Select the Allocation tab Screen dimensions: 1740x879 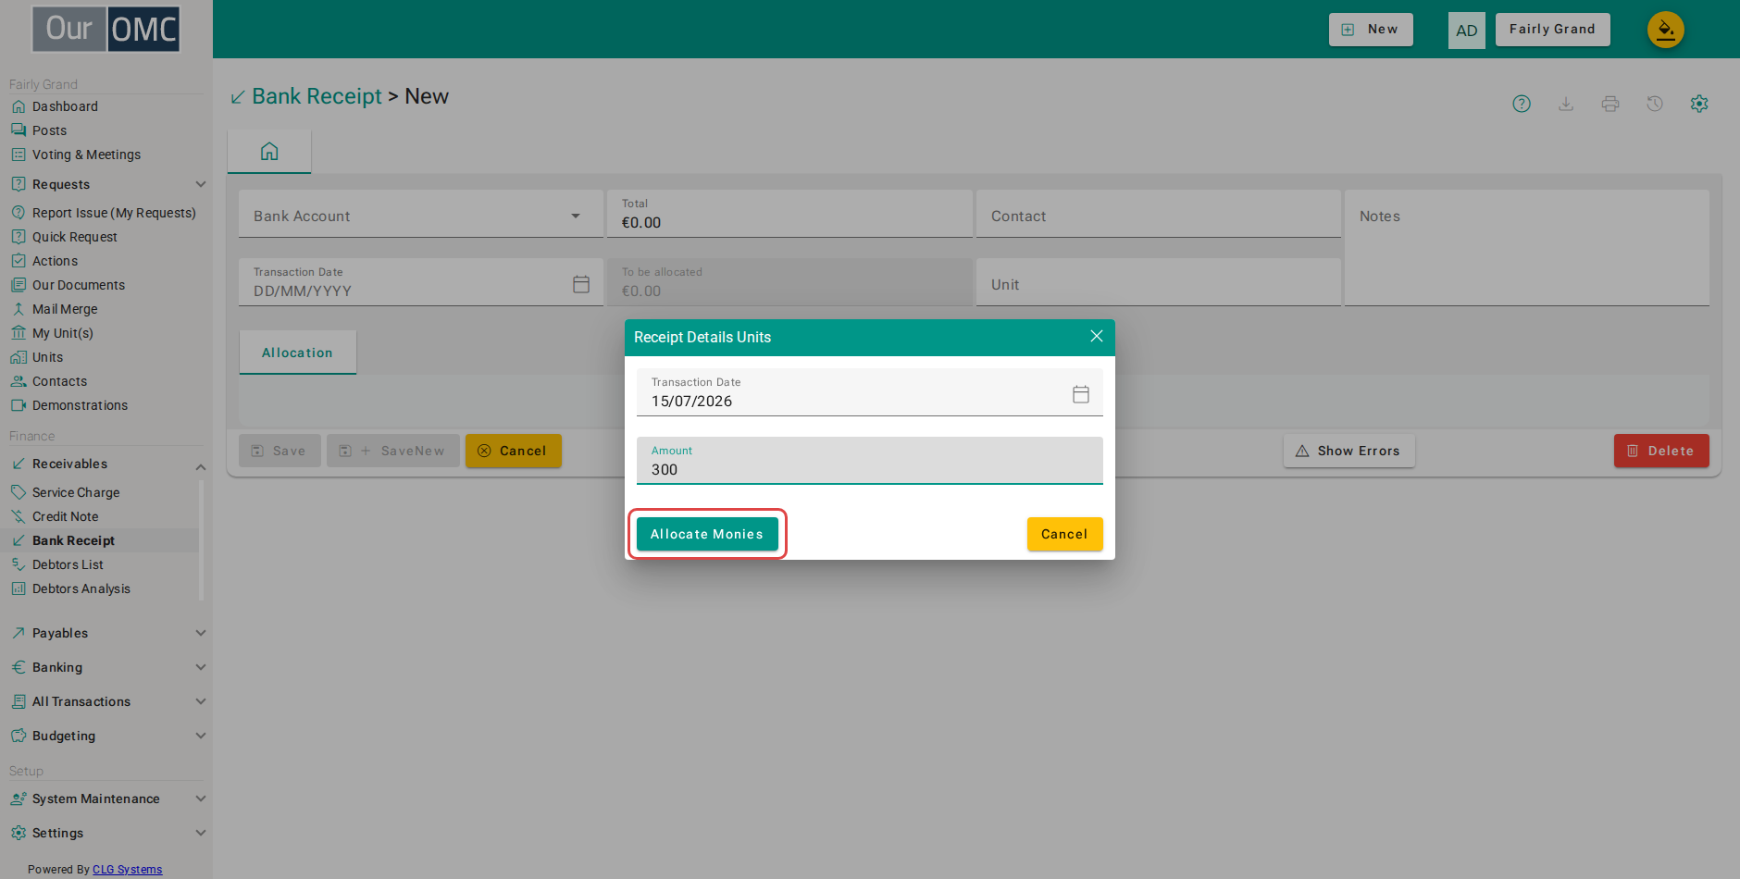297,353
